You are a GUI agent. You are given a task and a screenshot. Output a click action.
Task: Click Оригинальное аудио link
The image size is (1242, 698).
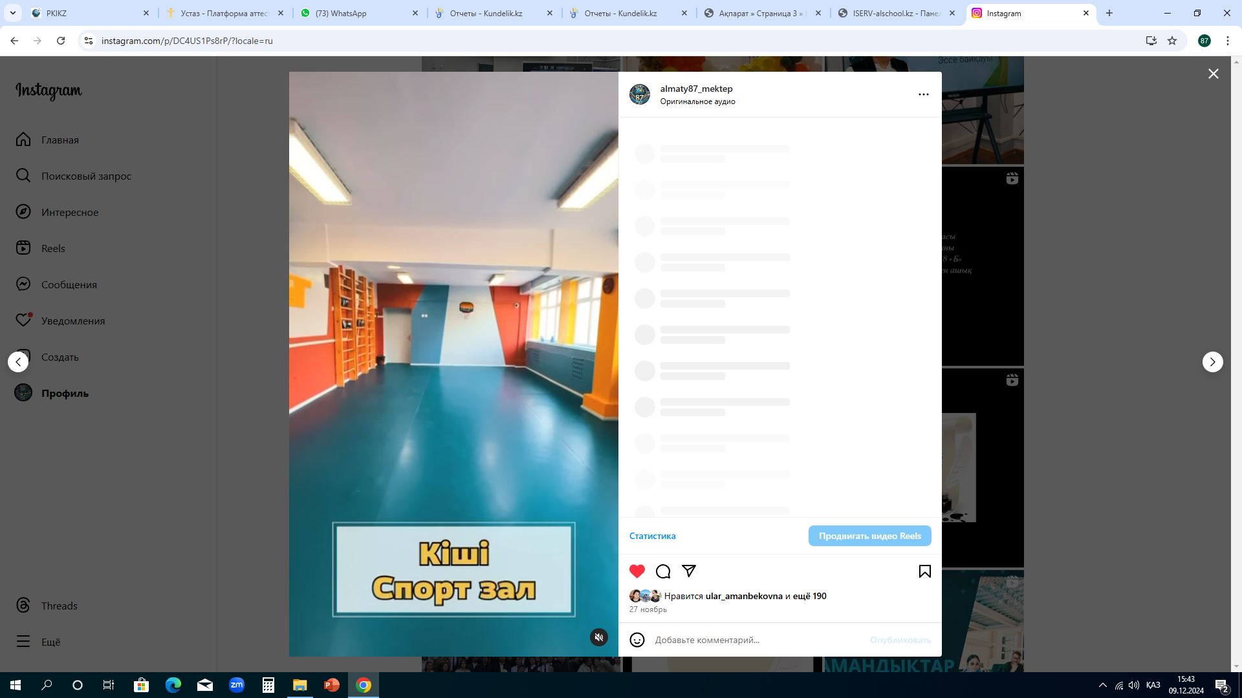pos(697,101)
